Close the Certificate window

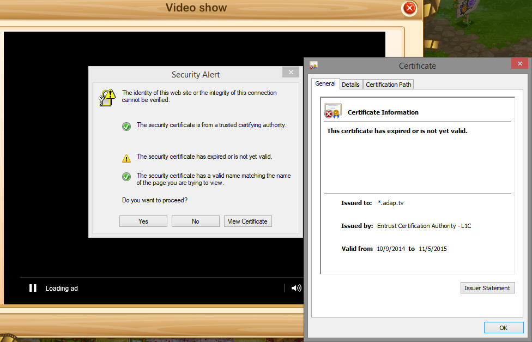tap(519, 64)
